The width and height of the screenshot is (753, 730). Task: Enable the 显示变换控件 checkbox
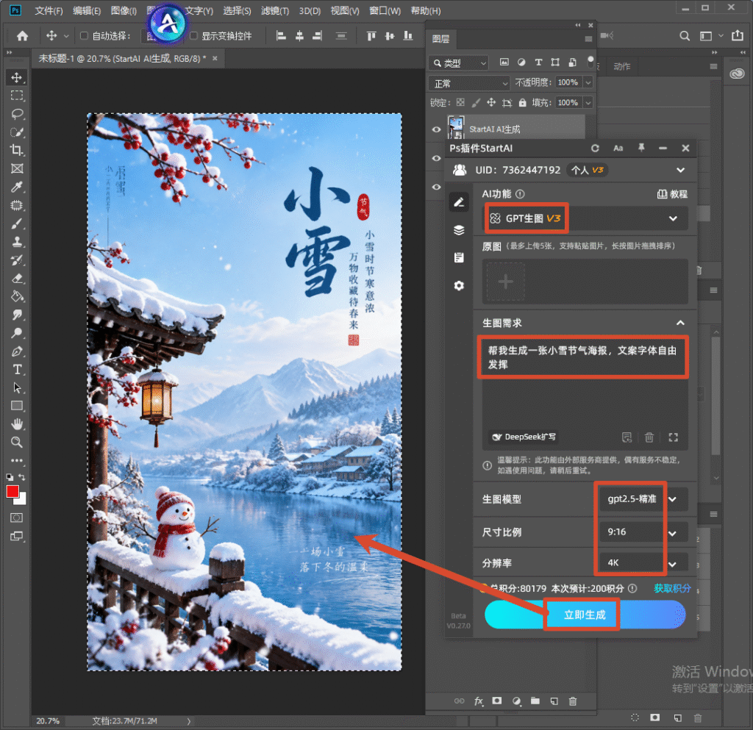click(193, 35)
